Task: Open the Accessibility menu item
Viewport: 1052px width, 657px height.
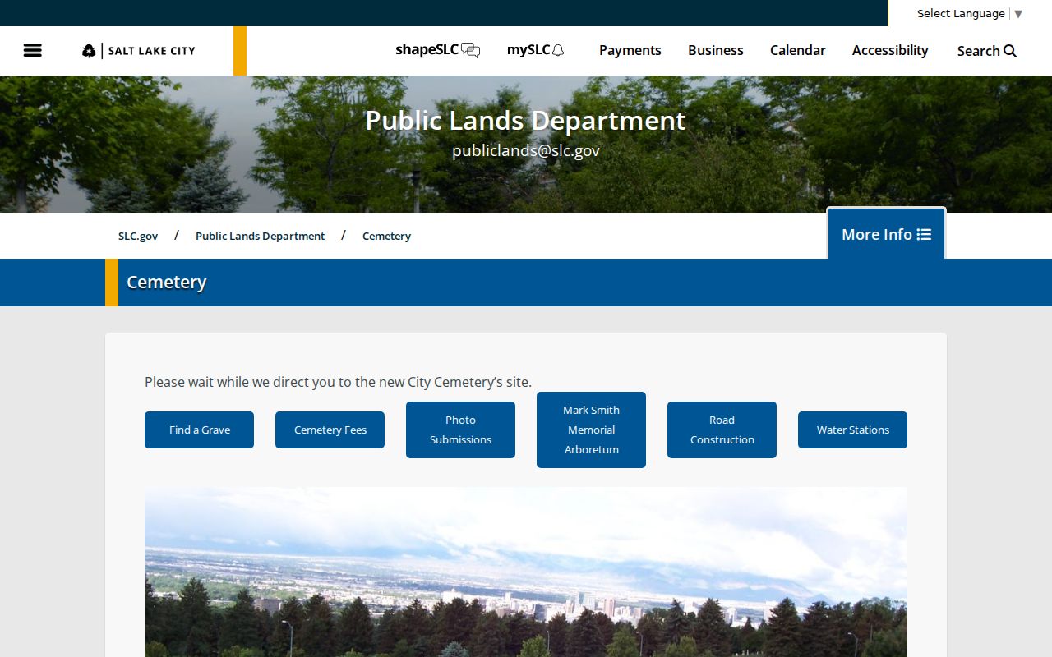Action: (x=890, y=50)
